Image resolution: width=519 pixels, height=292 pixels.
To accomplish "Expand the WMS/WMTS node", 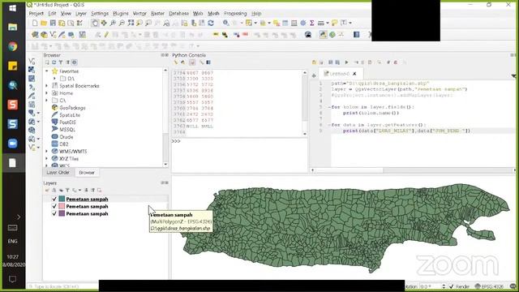I will [47, 152].
